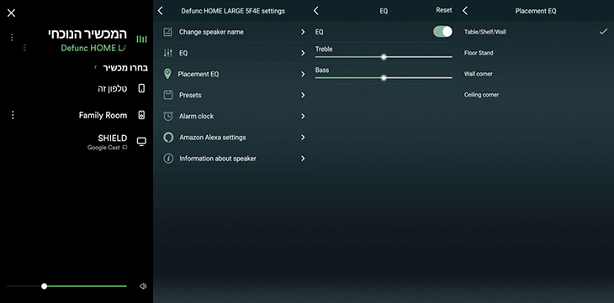
Task: Open Presets
Action: click(232, 95)
